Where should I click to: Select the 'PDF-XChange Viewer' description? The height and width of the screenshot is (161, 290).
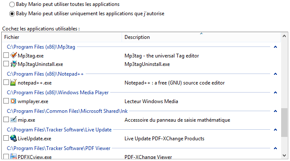[148, 157]
